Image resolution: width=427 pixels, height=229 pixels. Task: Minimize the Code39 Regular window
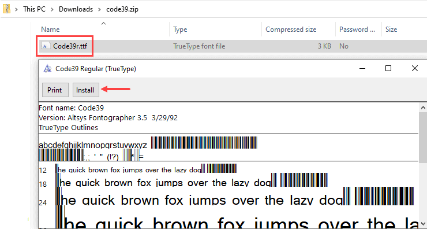pyautogui.click(x=362, y=68)
